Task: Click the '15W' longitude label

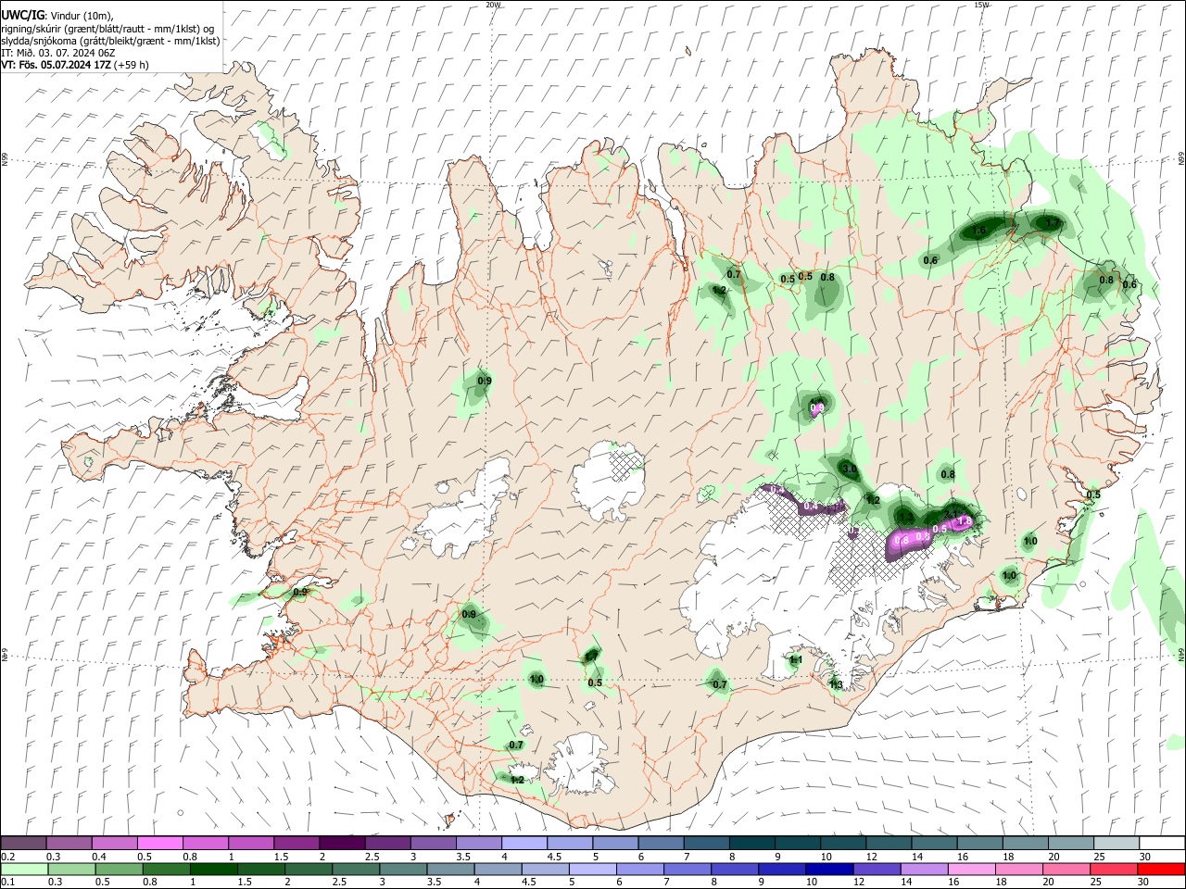Action: 981,5
